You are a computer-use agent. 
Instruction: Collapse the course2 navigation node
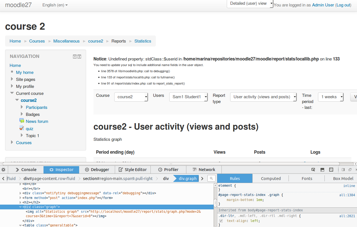tap(17, 100)
